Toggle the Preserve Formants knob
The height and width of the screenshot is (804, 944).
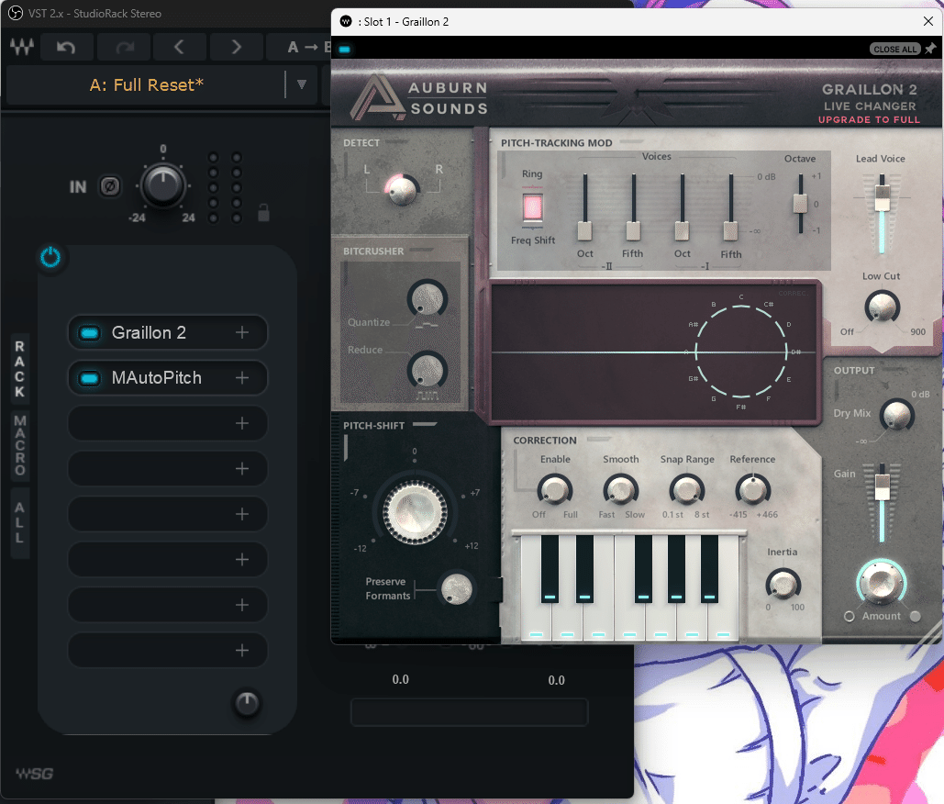coord(456,588)
